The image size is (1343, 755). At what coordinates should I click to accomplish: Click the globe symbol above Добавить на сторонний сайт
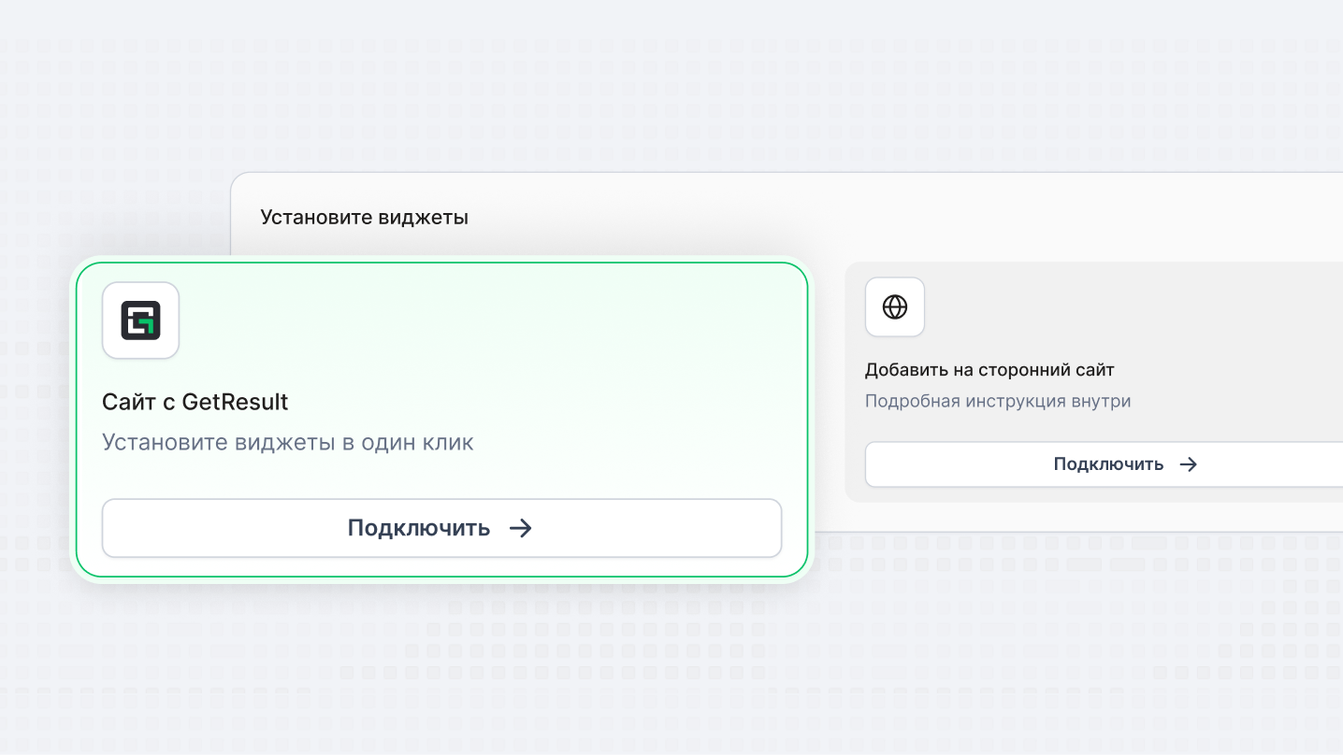click(894, 306)
